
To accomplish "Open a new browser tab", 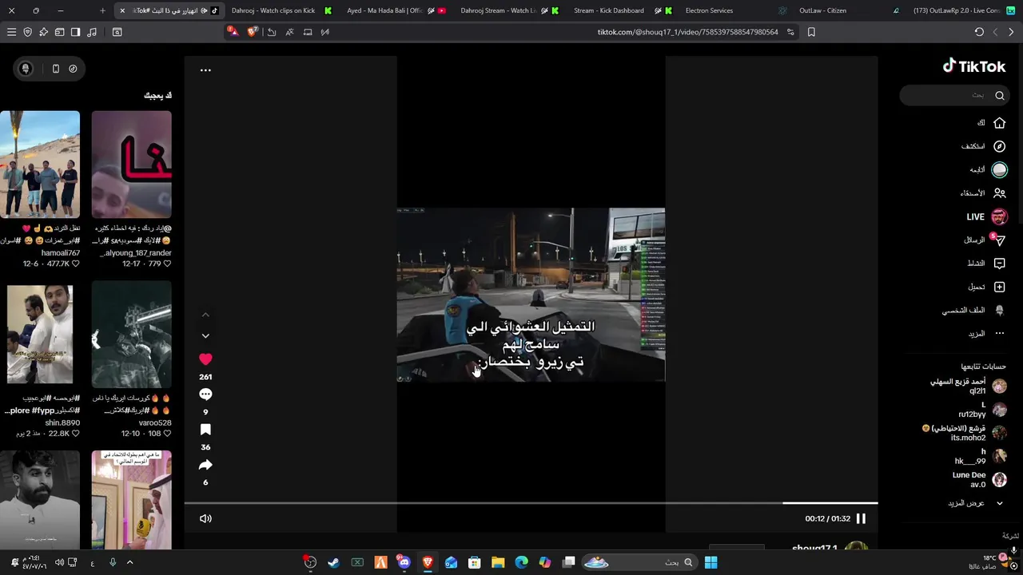I will click(x=102, y=10).
